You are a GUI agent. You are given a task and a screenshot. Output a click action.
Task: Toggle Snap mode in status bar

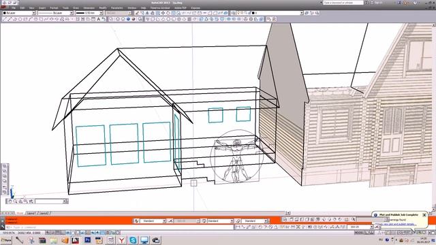tap(53, 233)
